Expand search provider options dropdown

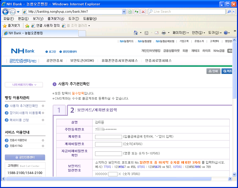[234, 11]
